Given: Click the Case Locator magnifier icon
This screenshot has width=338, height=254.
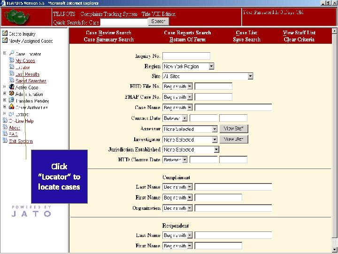Looking at the screenshot, I should click(12, 53).
